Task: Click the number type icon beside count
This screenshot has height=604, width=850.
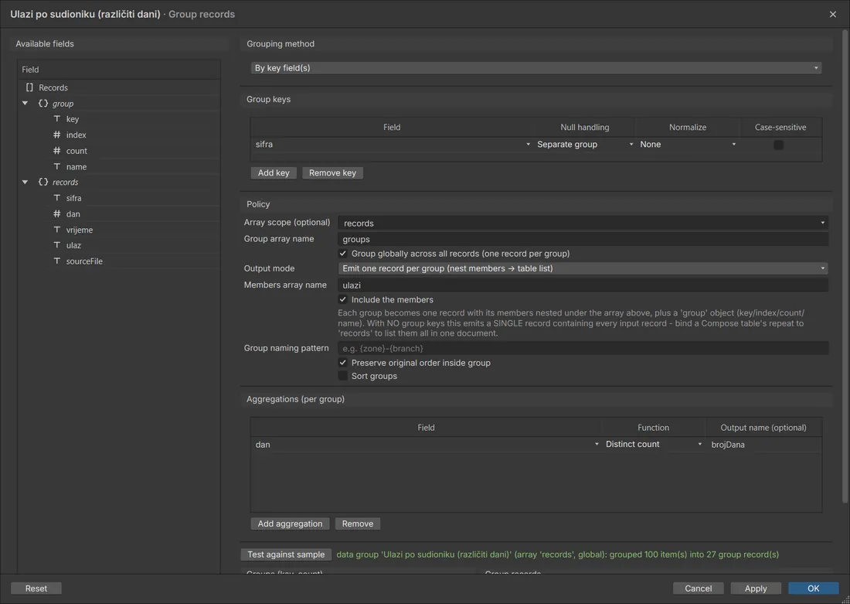Action: pos(57,150)
